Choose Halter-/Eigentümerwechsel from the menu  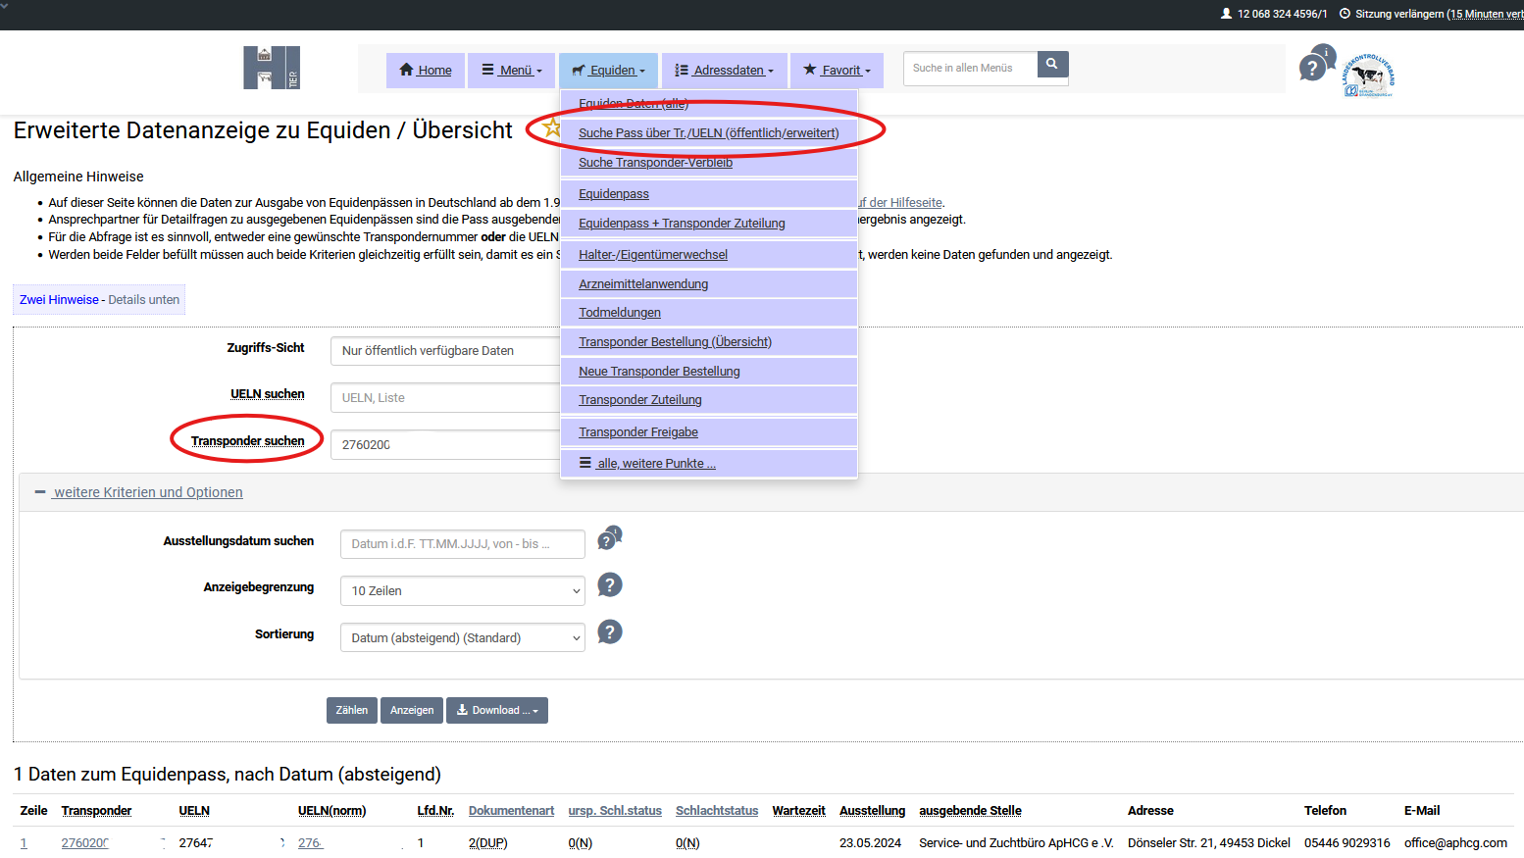click(653, 255)
